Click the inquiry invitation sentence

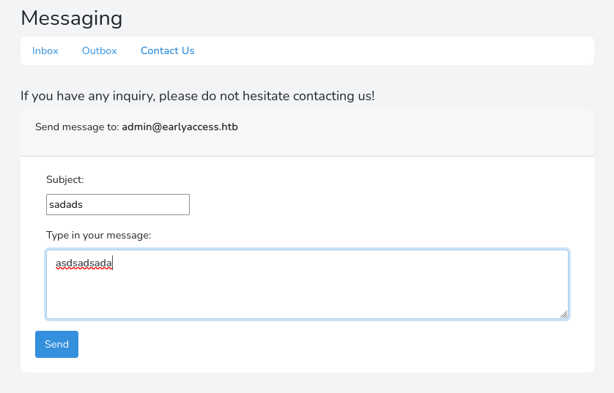click(x=197, y=96)
